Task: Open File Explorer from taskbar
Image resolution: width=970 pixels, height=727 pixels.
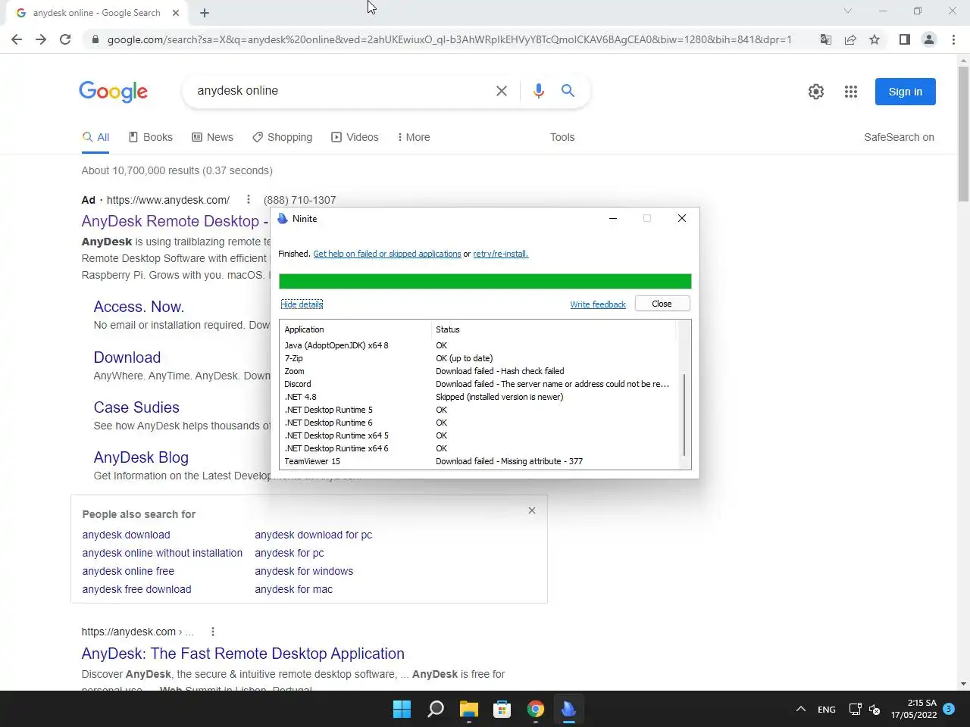Action: tap(469, 709)
